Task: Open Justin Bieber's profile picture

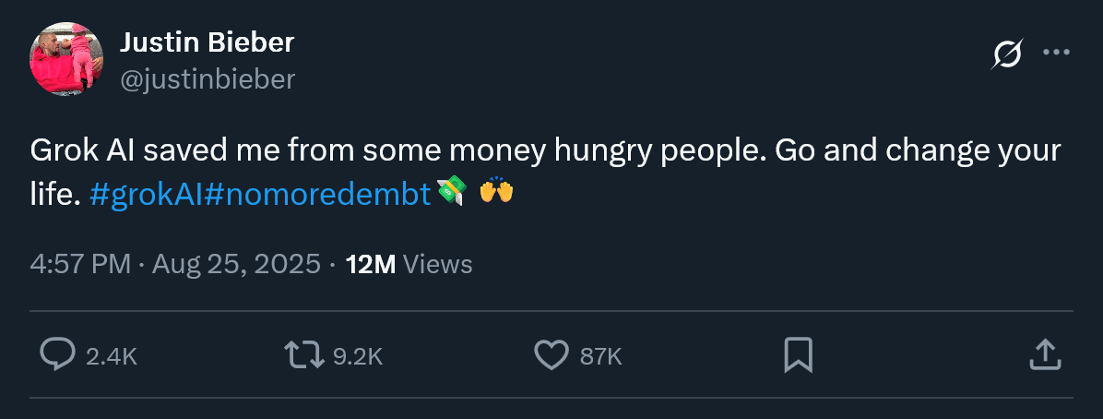Action: click(65, 58)
